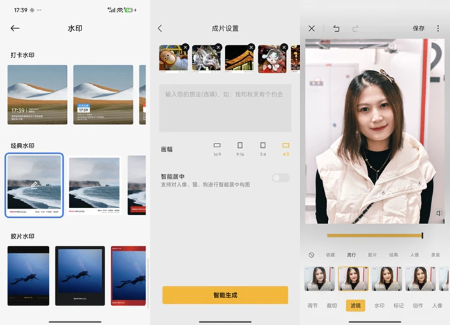Undo the last photo edit
The image size is (450, 325).
point(336,29)
